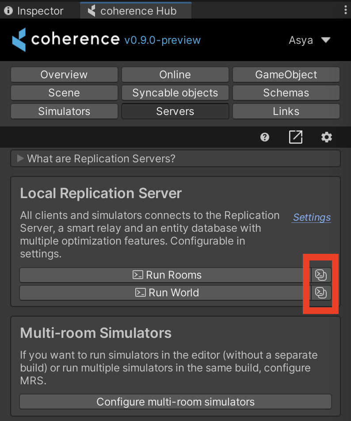The width and height of the screenshot is (351, 421).
Task: Click the help question mark icon
Action: click(x=265, y=138)
